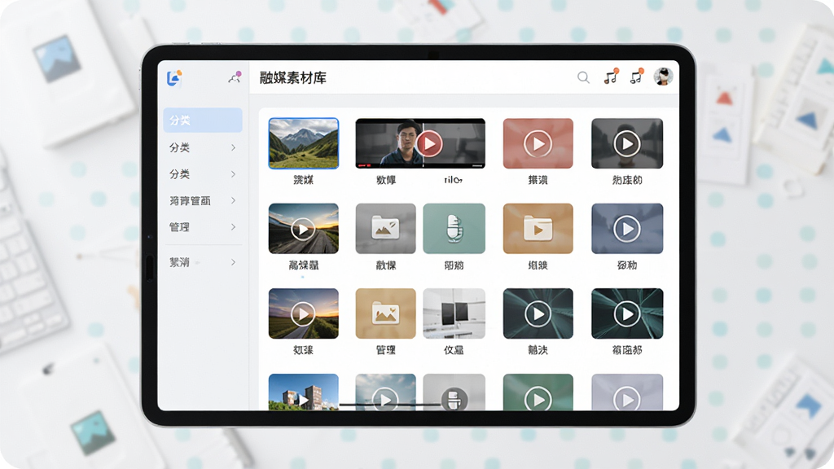Play the sunset field video thumbnail
The image size is (834, 469).
point(303,313)
